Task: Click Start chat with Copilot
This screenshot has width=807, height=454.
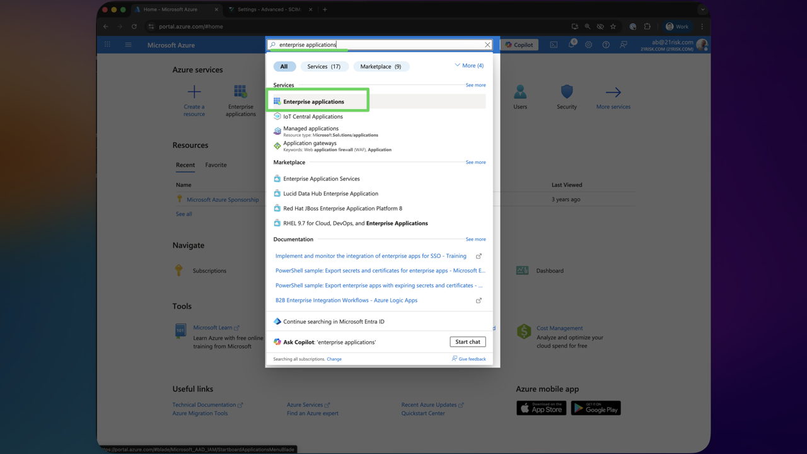Action: point(467,341)
